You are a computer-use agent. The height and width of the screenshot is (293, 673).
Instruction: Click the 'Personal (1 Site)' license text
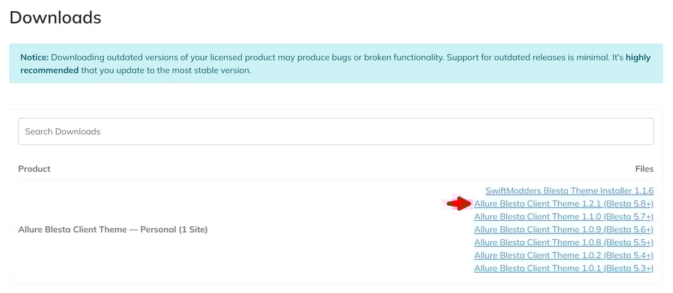174,229
